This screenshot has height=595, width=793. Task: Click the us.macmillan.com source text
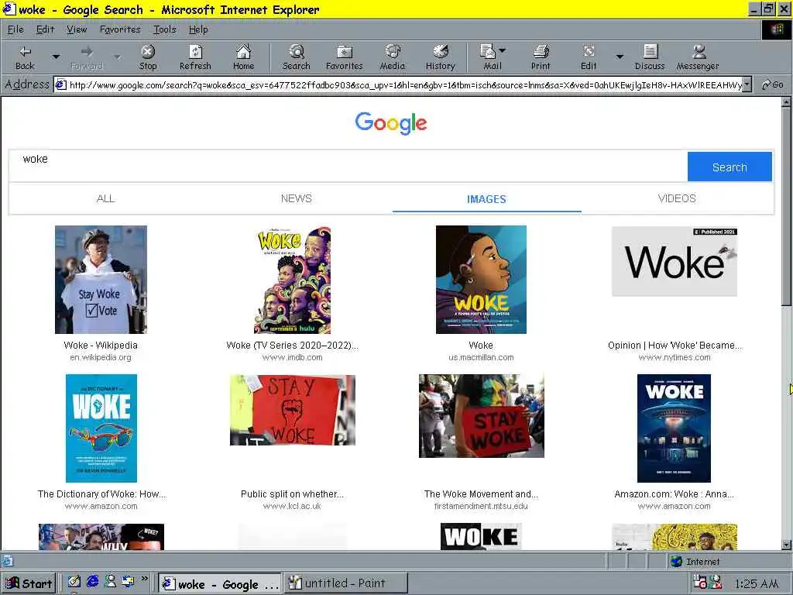click(481, 357)
